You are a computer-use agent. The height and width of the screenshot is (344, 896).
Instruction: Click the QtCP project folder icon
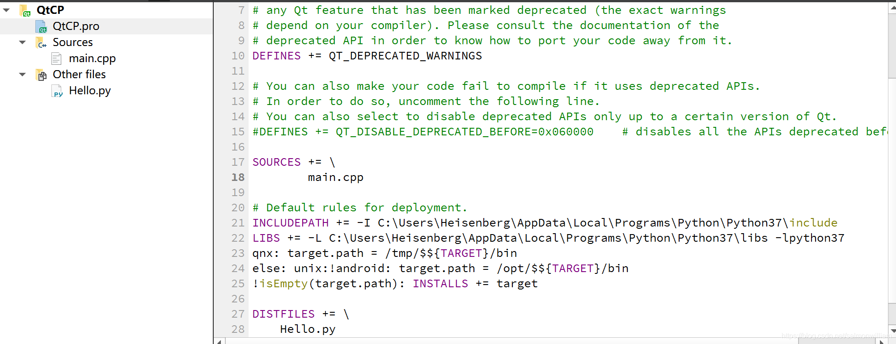[x=25, y=10]
